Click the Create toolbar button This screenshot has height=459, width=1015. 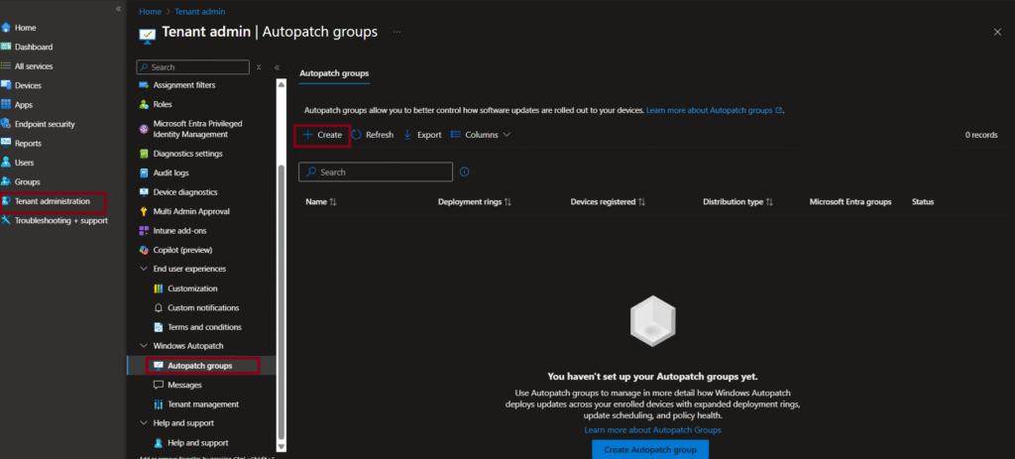pyautogui.click(x=322, y=135)
